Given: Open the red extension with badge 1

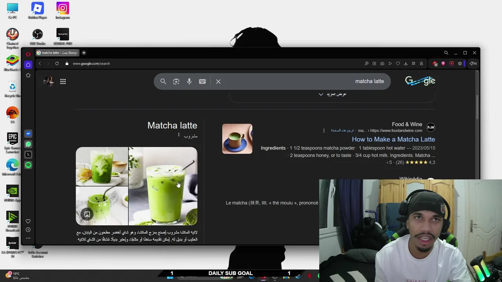Looking at the screenshot, I should pyautogui.click(x=435, y=63).
